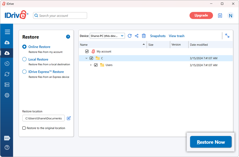Open the Backup cloud upload tab

(7, 42)
